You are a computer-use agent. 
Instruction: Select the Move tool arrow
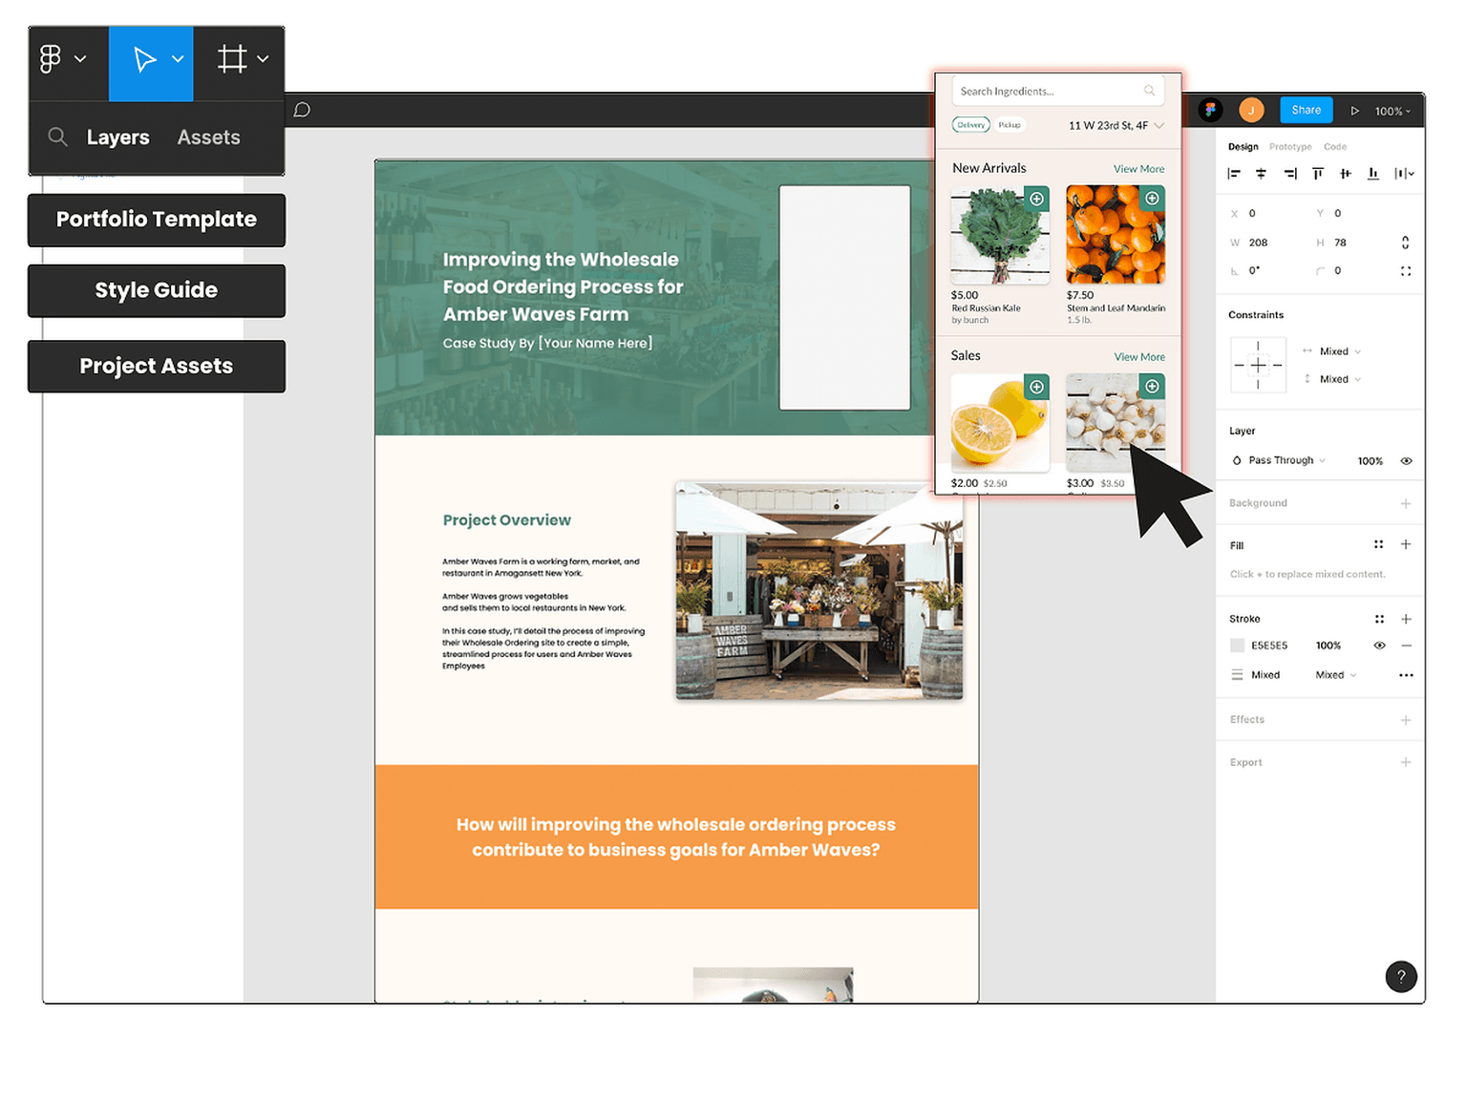click(144, 59)
